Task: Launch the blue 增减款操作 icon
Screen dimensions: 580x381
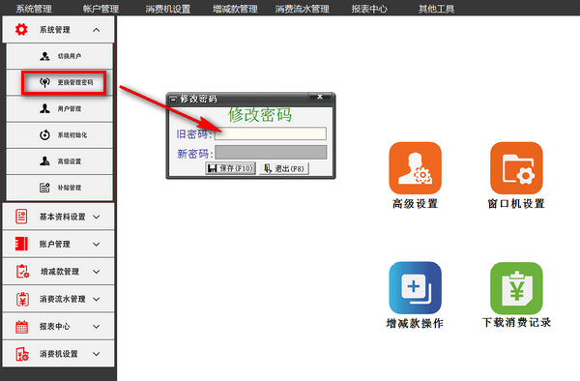Action: tap(415, 288)
